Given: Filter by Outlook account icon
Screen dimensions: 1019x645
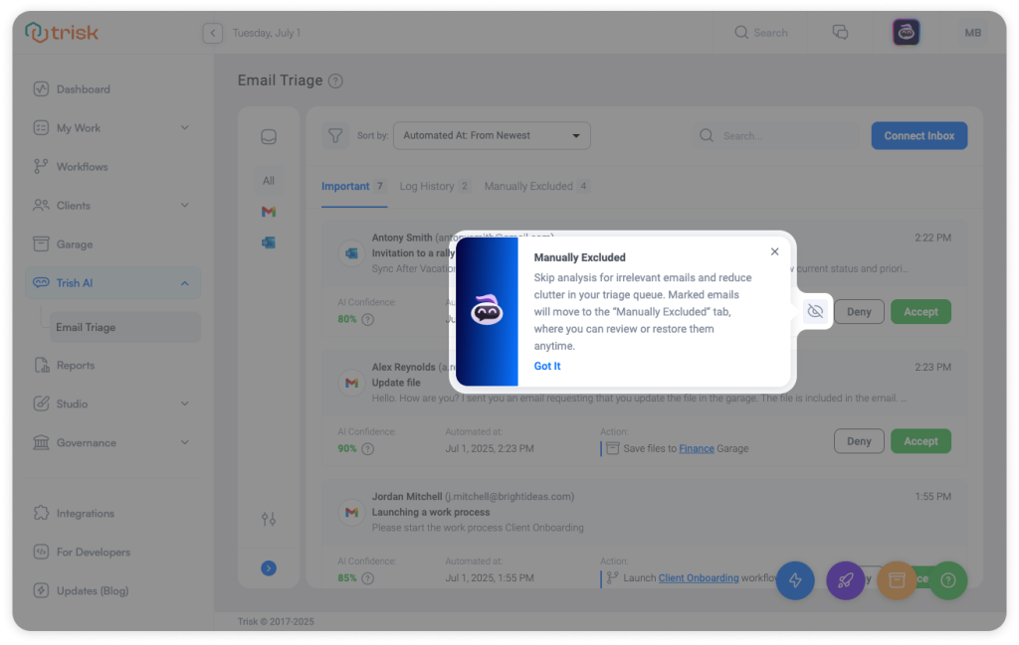Looking at the screenshot, I should pos(269,242).
